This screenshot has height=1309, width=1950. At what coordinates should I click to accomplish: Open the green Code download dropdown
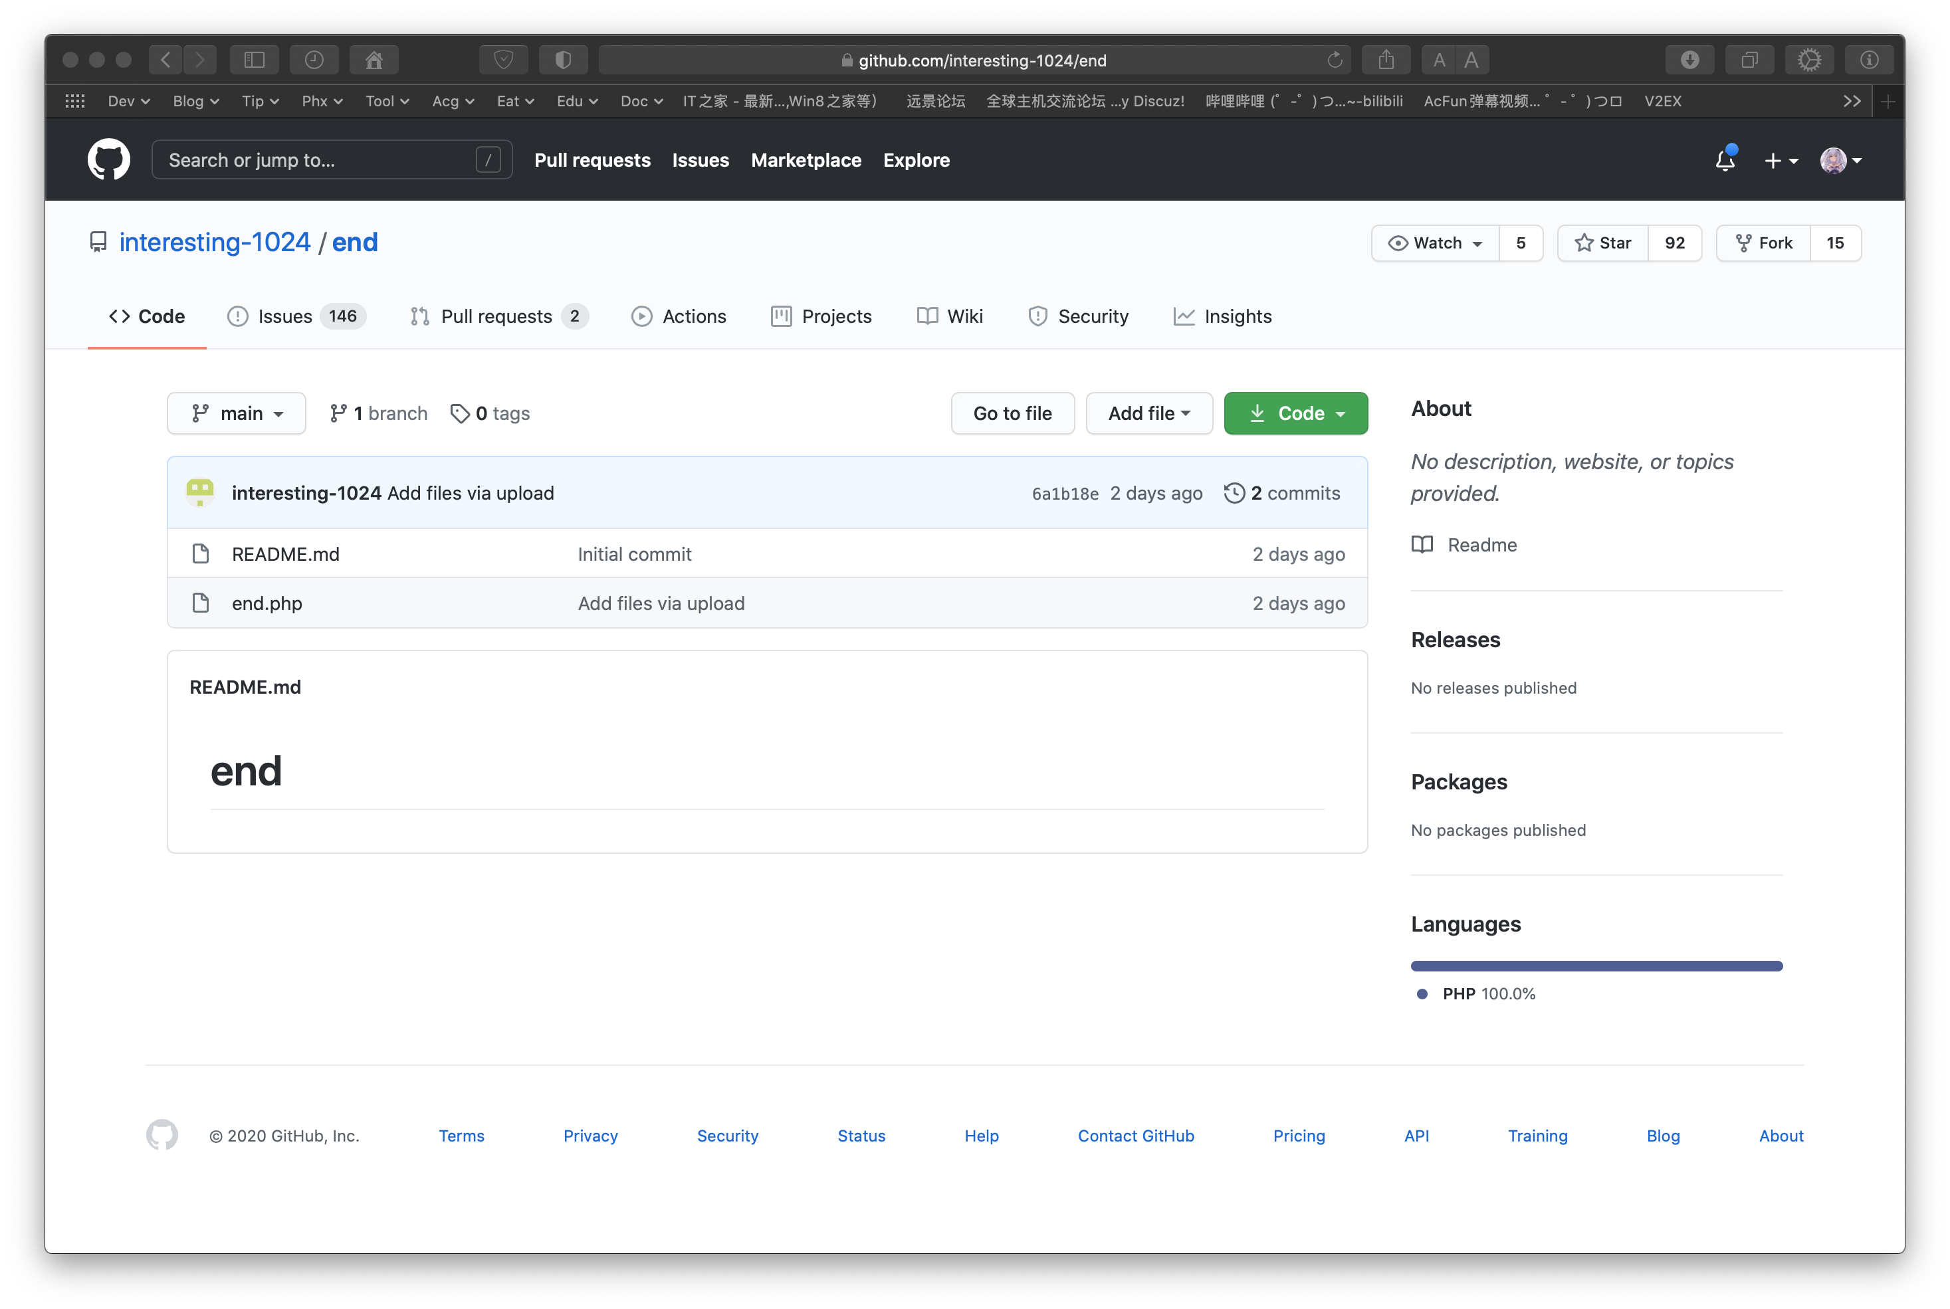tap(1295, 413)
